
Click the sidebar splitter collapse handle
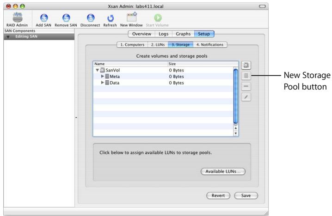pyautogui.click(x=76, y=117)
